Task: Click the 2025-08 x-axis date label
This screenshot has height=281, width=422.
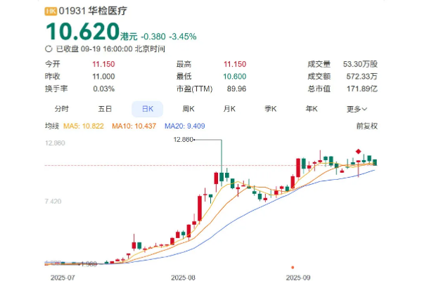Action: [x=184, y=277]
